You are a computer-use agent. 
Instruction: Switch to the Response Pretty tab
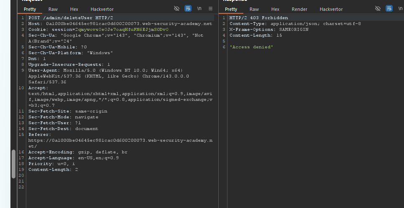(x=231, y=9)
